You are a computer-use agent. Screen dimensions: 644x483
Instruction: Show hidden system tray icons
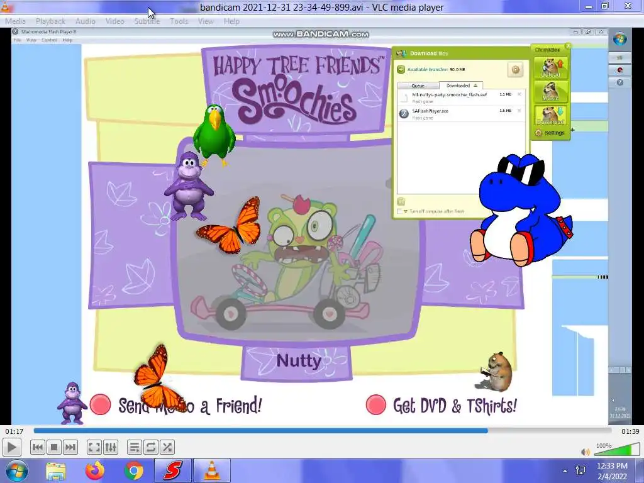click(565, 471)
